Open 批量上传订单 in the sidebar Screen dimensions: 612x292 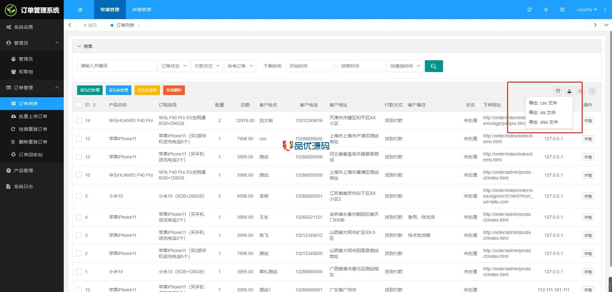pos(32,116)
